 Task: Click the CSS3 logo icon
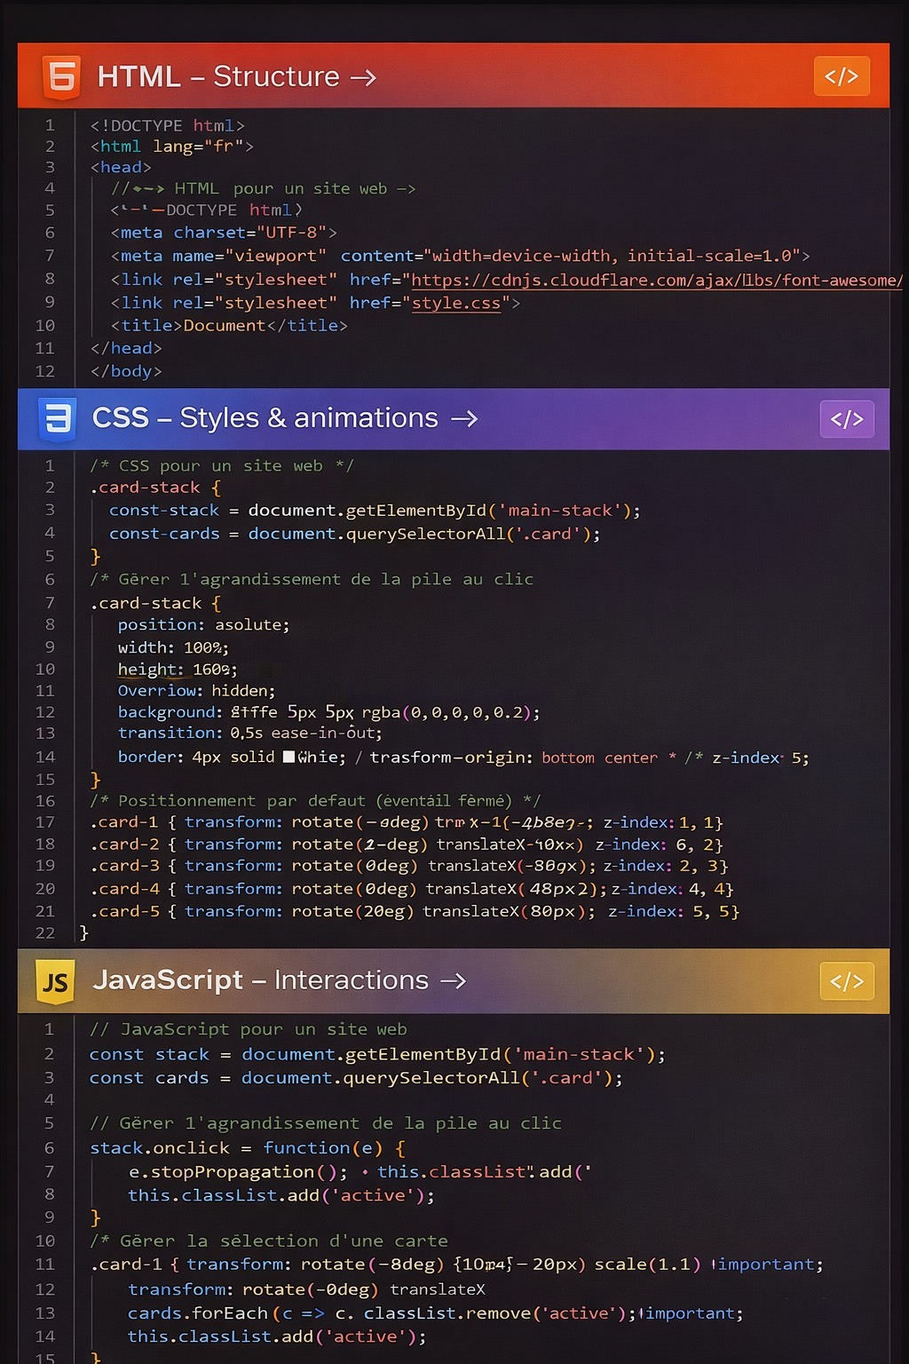58,418
